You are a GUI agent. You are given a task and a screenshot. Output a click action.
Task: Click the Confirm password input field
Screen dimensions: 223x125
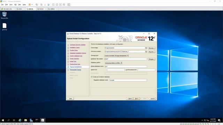[146, 70]
